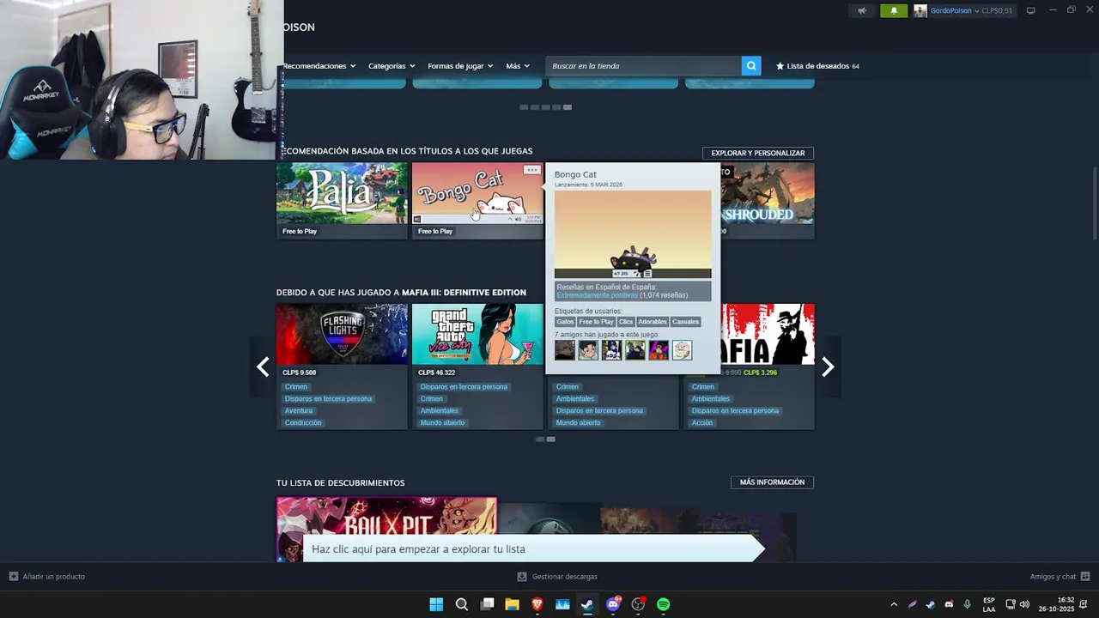
Task: Select the 'Gatos' user tag
Action: 565,322
